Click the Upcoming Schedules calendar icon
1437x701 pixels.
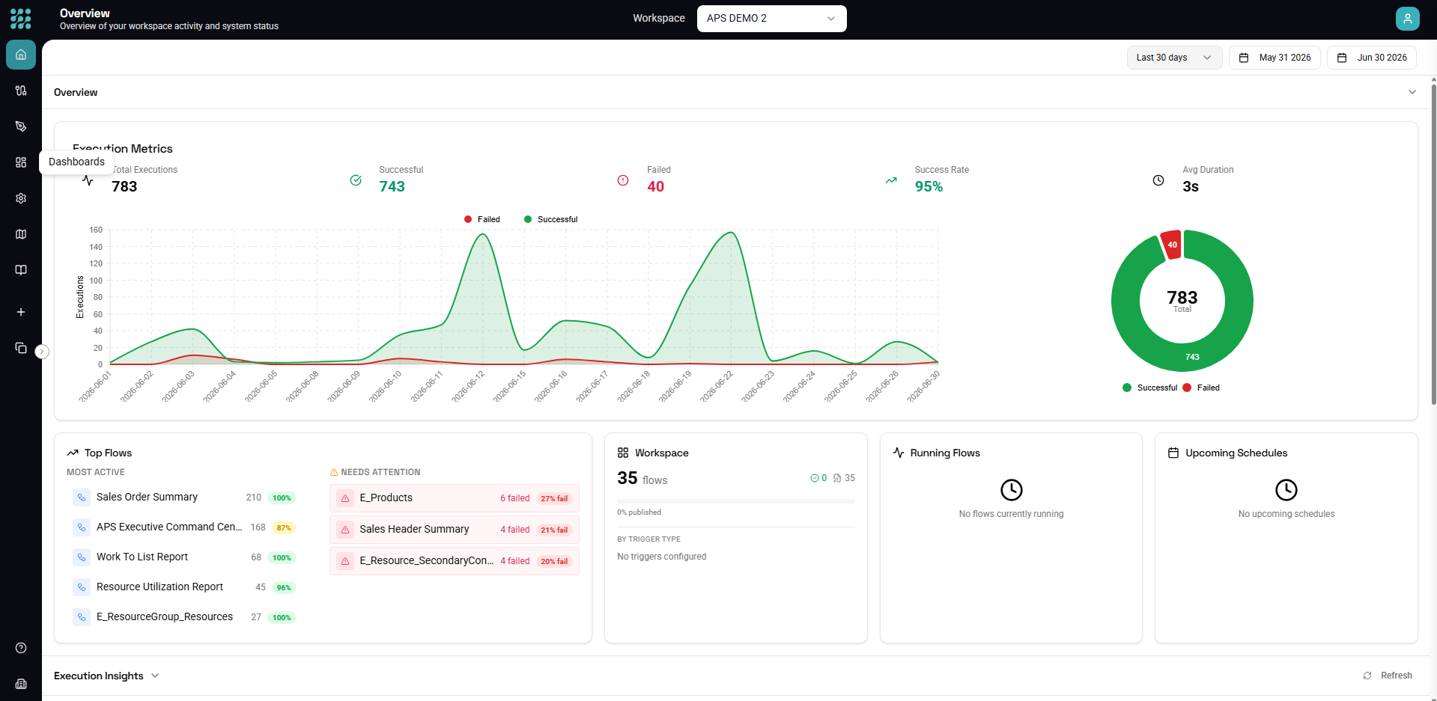click(1173, 453)
